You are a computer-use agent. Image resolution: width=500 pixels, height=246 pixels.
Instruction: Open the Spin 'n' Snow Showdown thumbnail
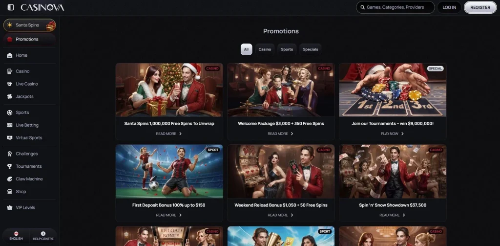coord(393,172)
